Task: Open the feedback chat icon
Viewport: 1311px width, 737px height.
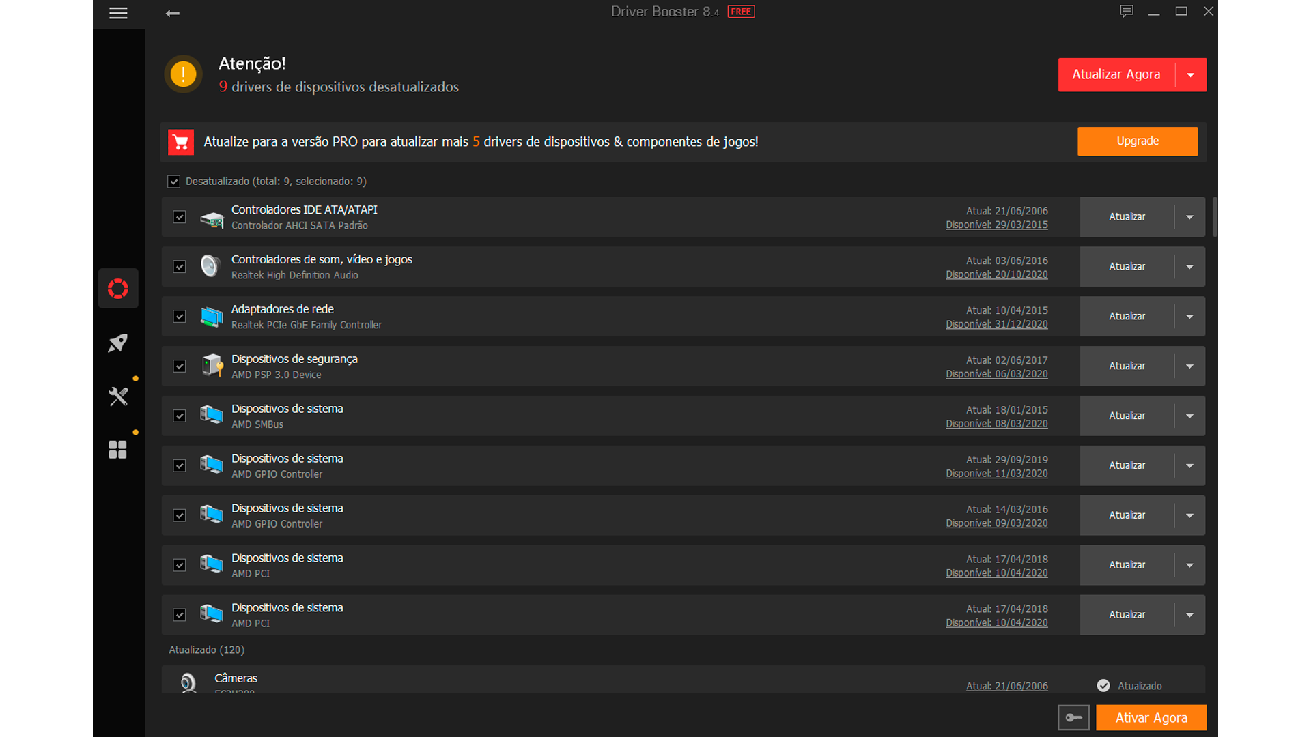Action: 1127,12
